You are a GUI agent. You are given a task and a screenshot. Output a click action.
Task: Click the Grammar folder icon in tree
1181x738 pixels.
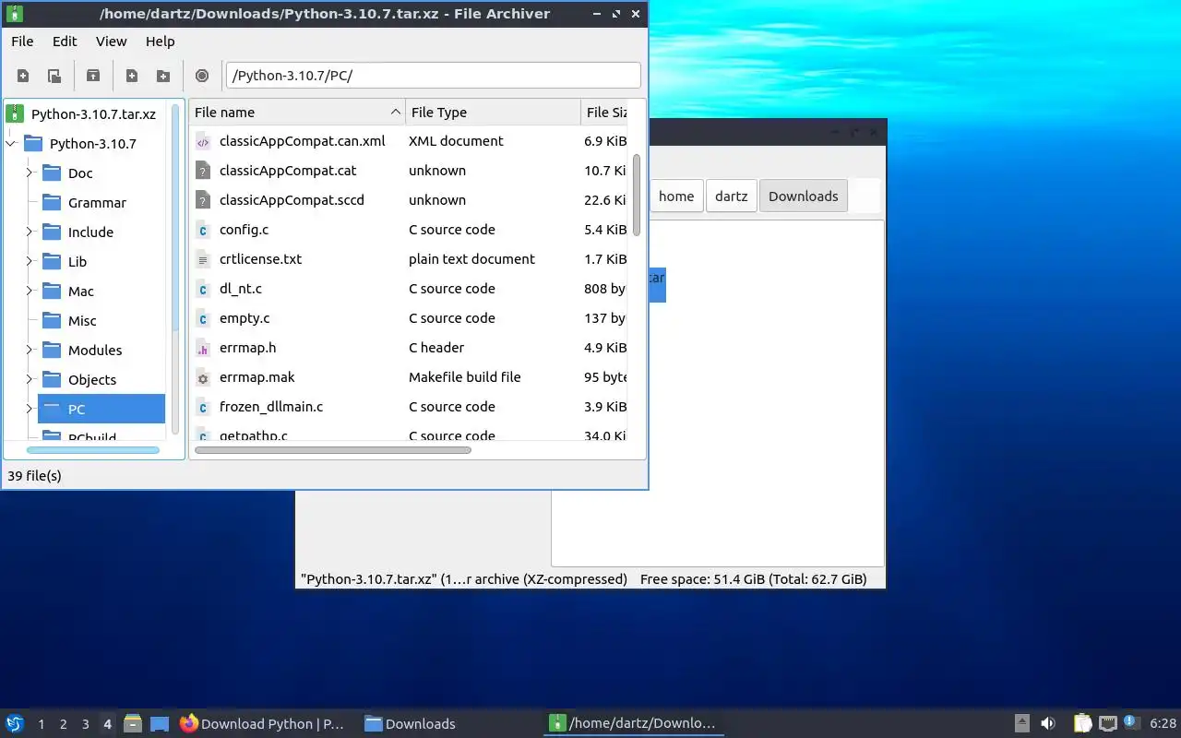[x=51, y=202]
